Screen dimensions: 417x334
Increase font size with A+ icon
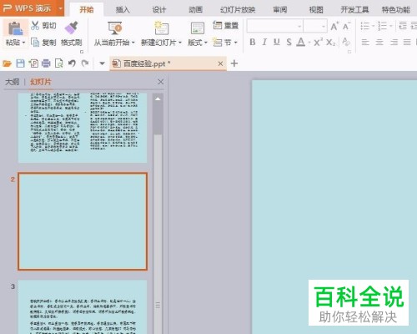[x=334, y=26]
